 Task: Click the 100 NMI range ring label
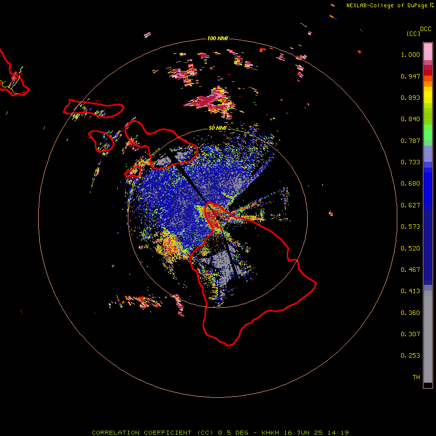point(218,38)
